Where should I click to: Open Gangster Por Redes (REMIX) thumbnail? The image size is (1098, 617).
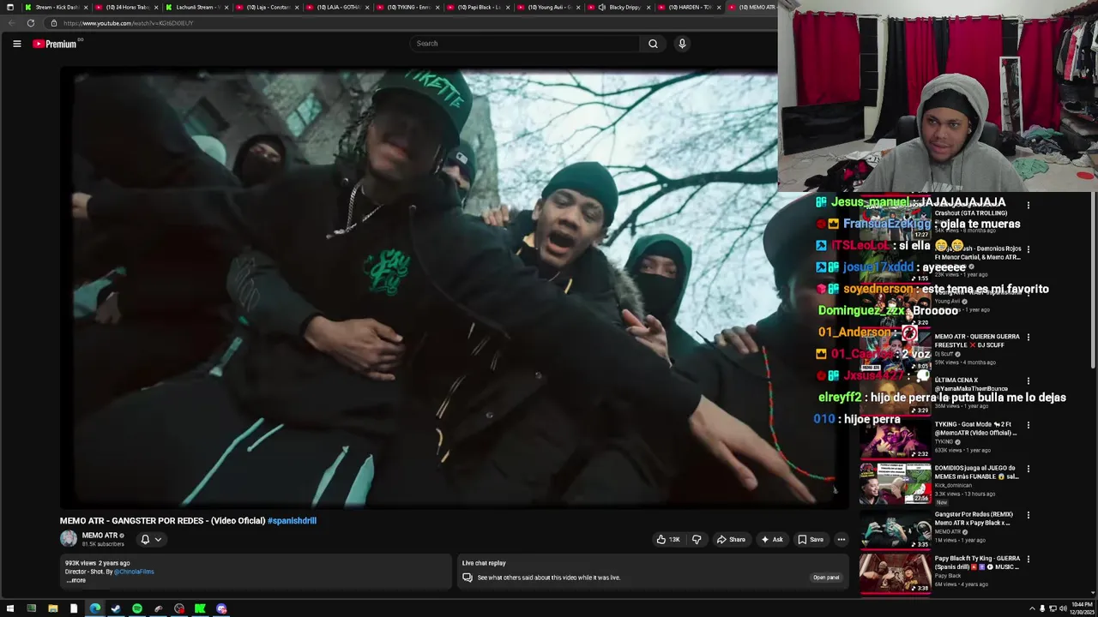point(895,529)
